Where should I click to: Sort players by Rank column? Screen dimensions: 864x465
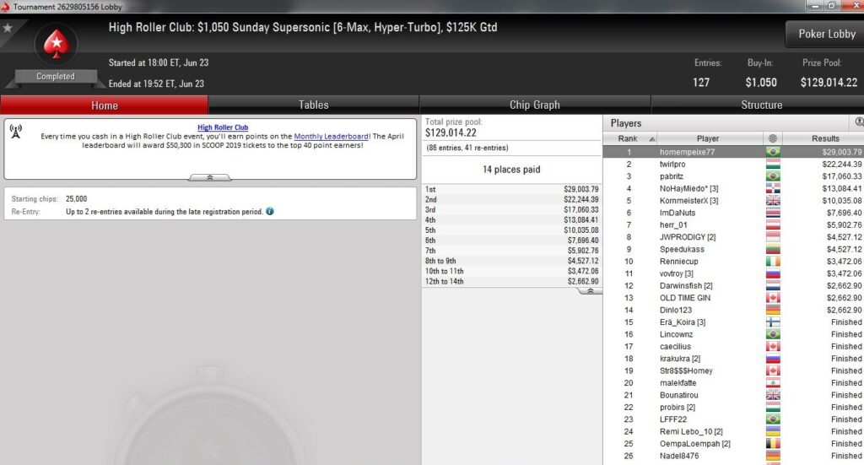[x=629, y=139]
